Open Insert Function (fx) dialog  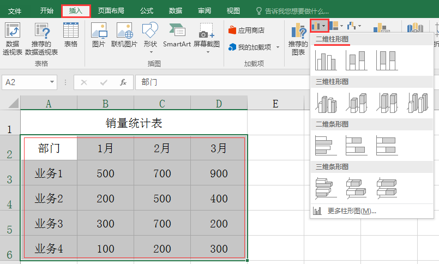123,82
